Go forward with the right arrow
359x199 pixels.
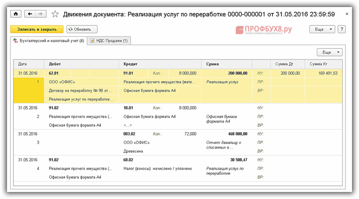coord(41,14)
